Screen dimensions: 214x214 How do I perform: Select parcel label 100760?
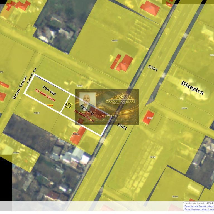(x=79, y=86)
